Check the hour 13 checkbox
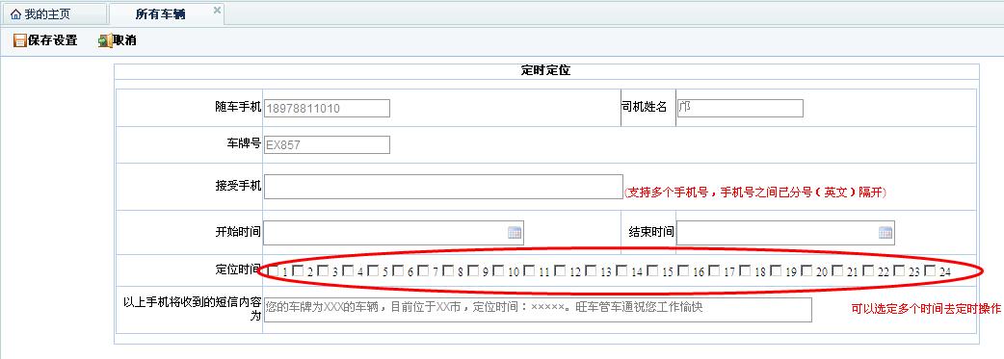The height and width of the screenshot is (359, 1004). (591, 271)
